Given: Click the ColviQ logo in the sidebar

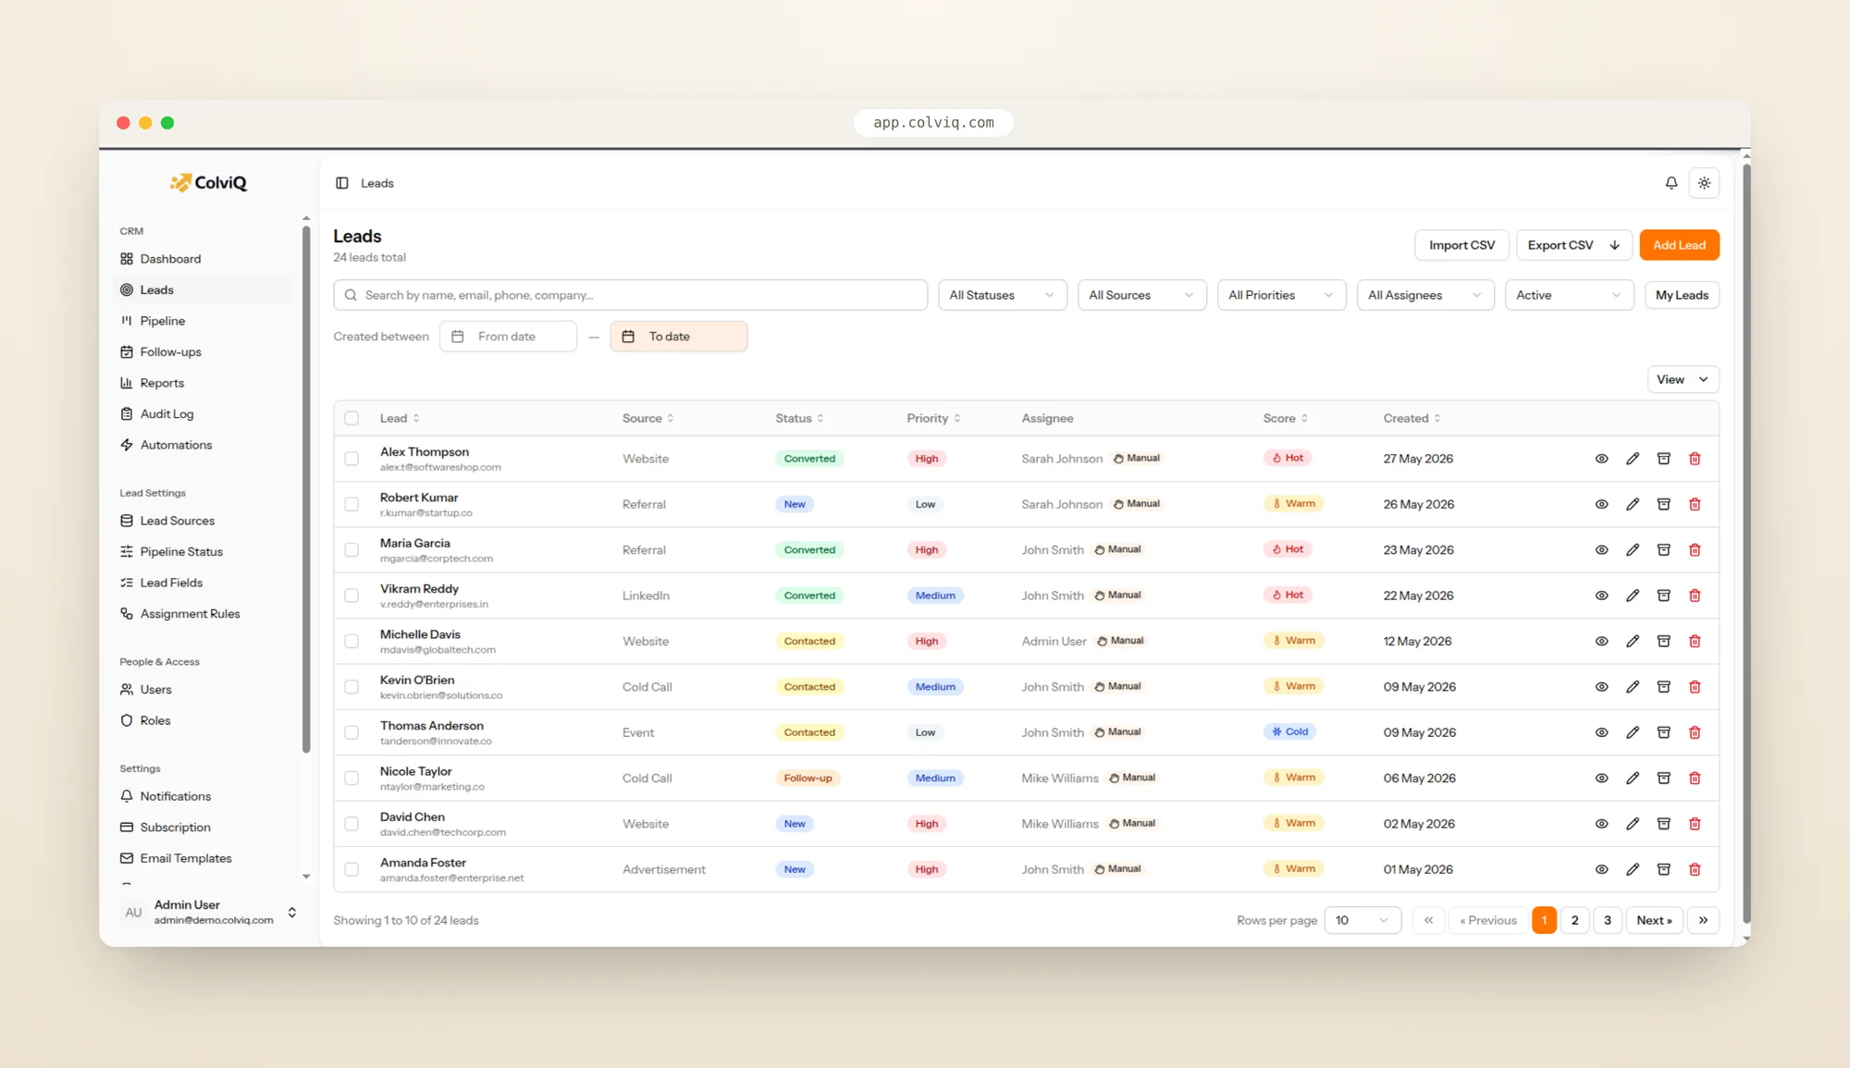Looking at the screenshot, I should [208, 182].
